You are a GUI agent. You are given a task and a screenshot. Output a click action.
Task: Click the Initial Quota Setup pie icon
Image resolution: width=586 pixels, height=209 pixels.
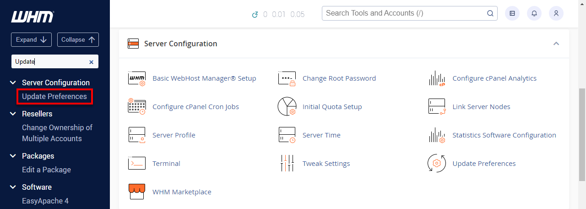tap(287, 107)
